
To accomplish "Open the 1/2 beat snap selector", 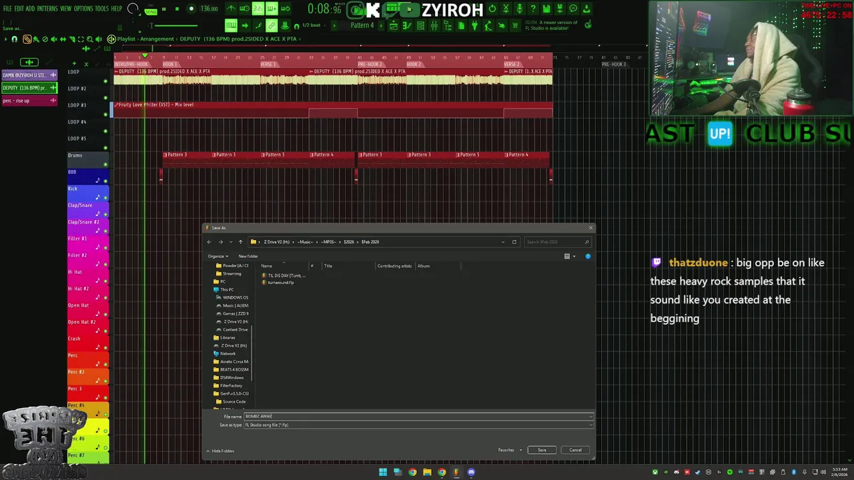I will (311, 25).
